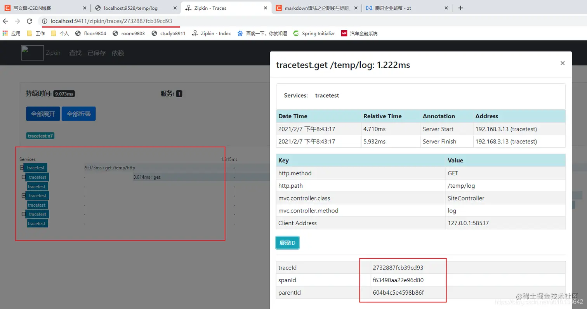587x309 pixels.
Task: Close the 写文章-CSDN博客 tab
Action: click(85, 8)
